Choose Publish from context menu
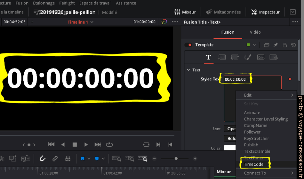Screen dimensions: 304x179 [251, 145]
